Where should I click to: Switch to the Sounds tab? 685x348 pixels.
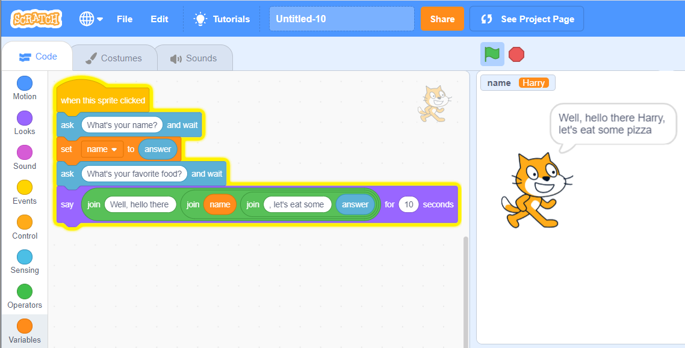194,58
